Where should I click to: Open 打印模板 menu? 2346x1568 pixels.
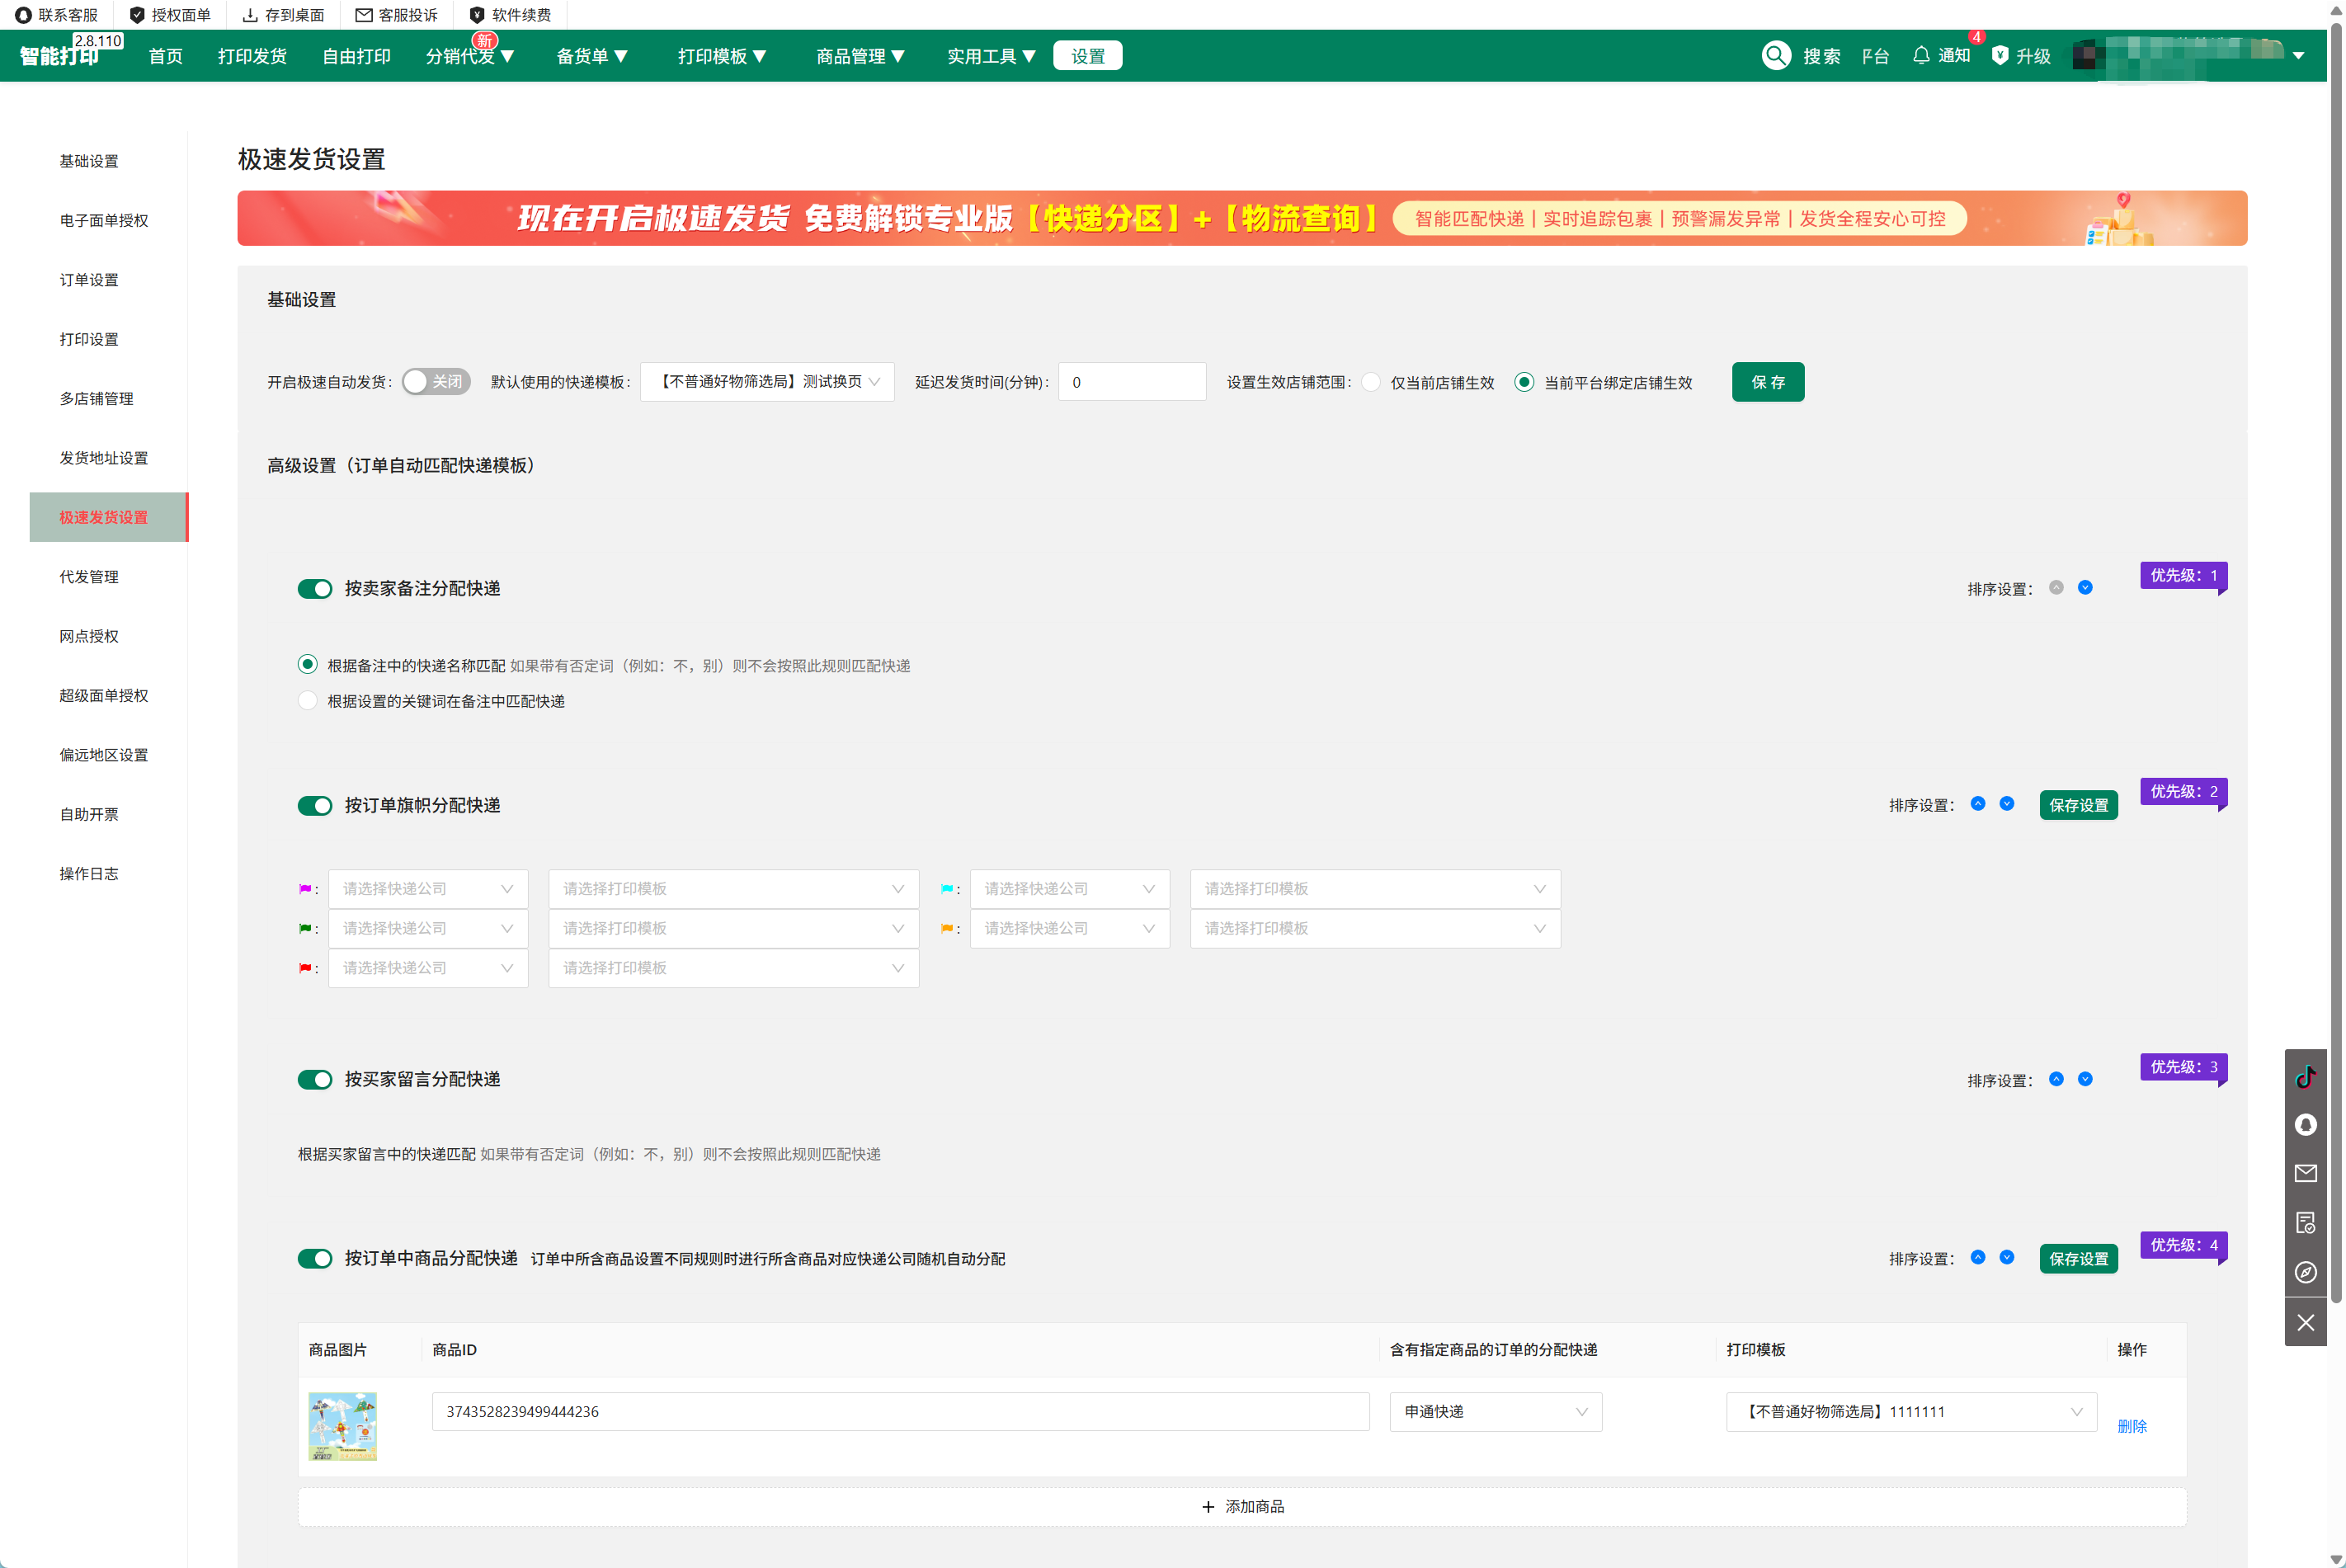pos(722,56)
